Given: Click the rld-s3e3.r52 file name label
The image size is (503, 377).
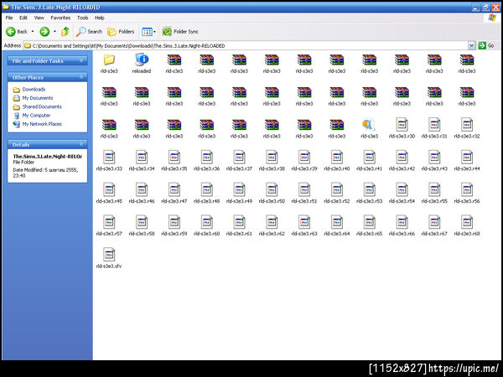Looking at the screenshot, I should click(x=337, y=201).
